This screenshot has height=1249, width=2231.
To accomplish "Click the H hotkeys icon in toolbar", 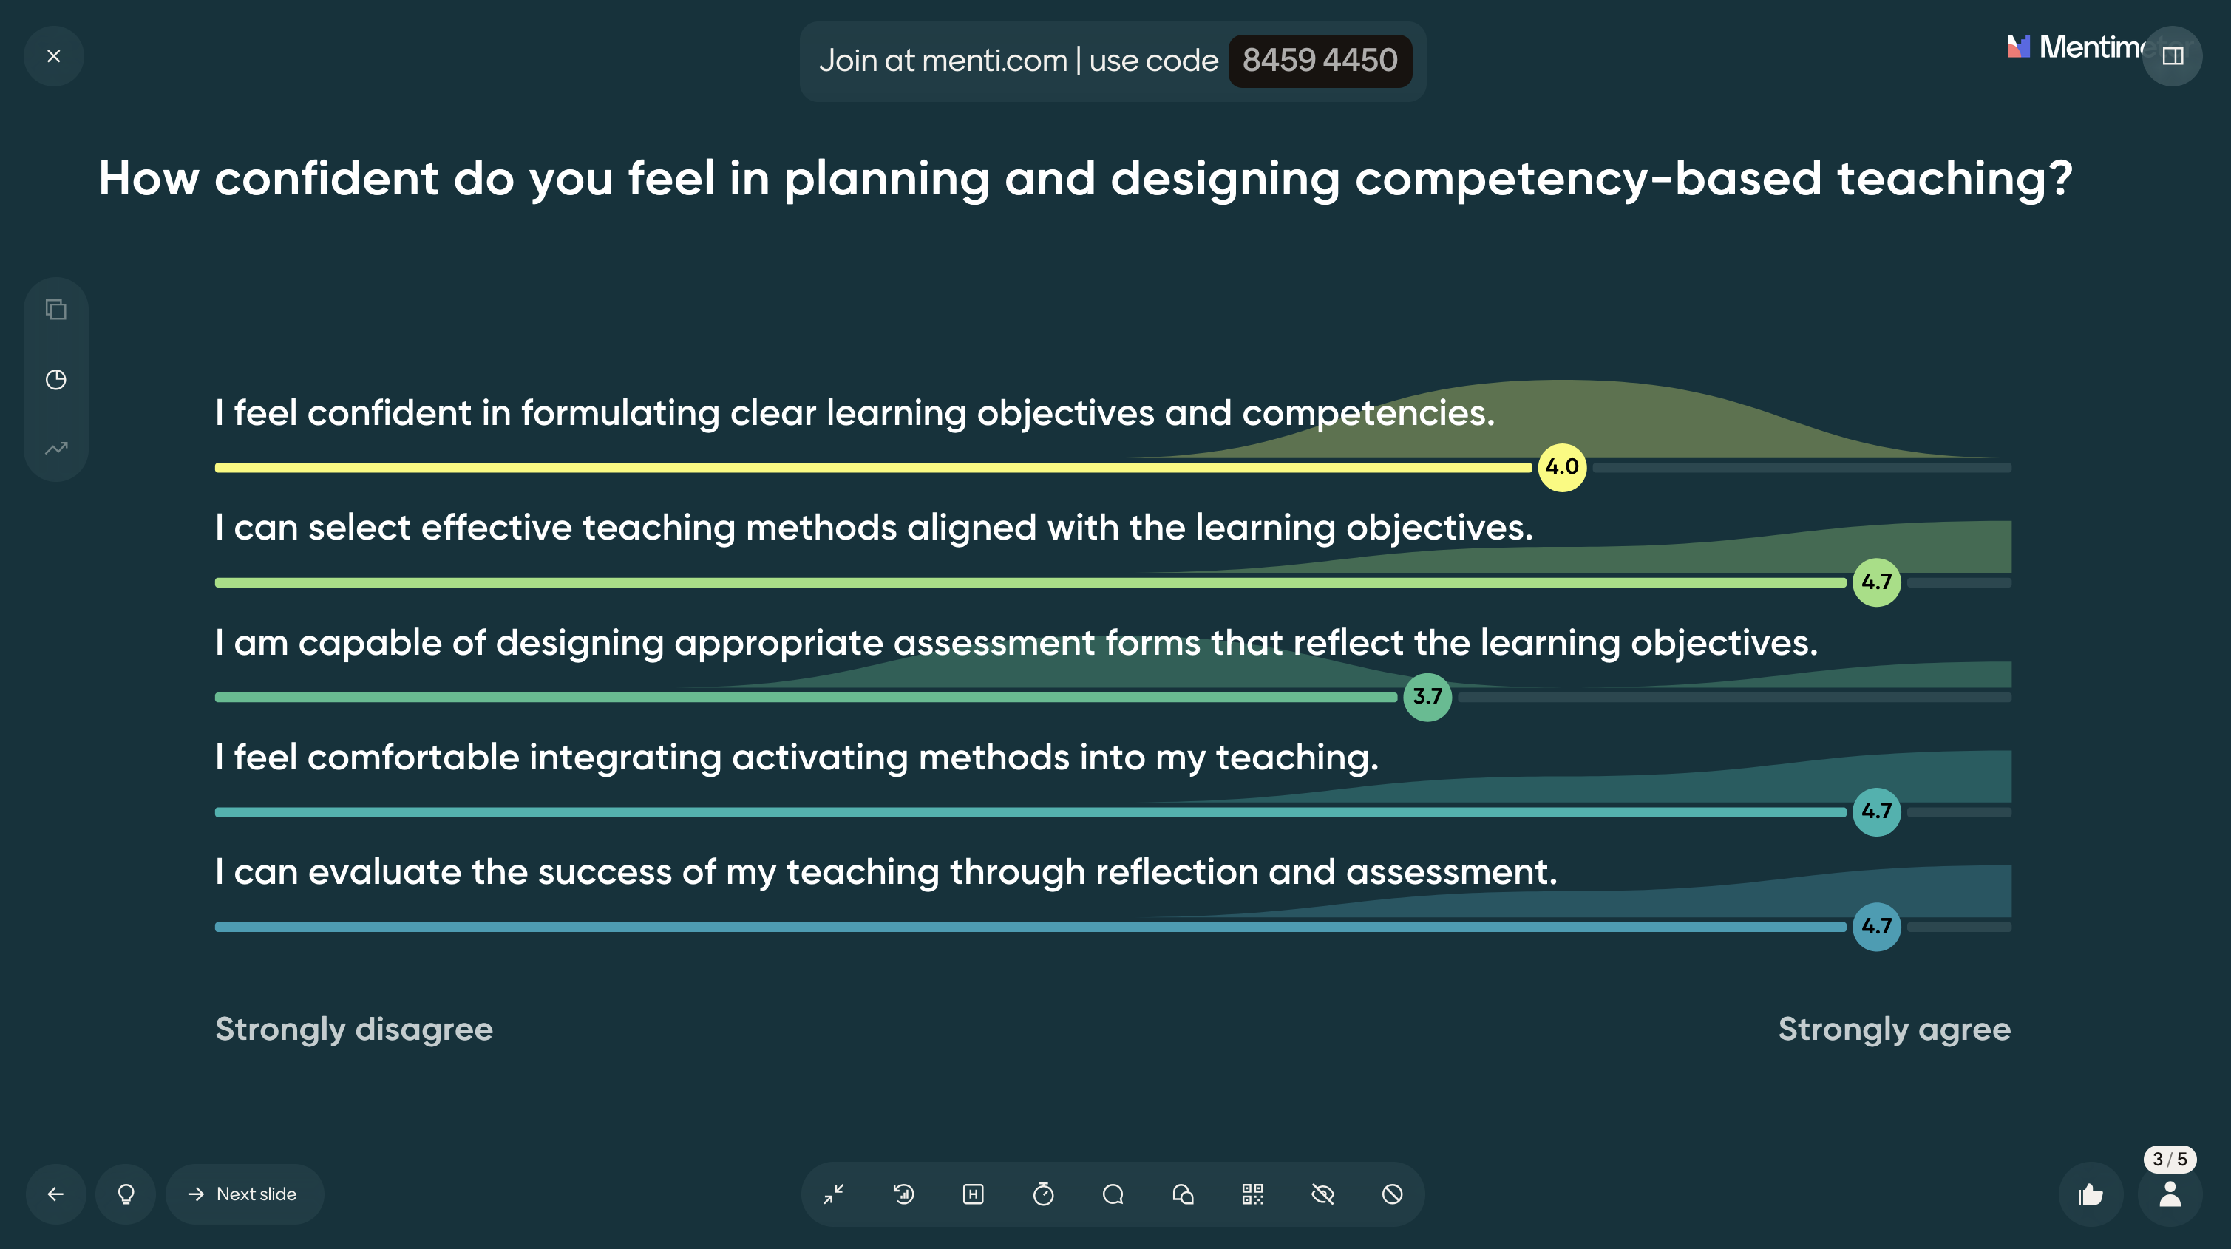I will [974, 1194].
